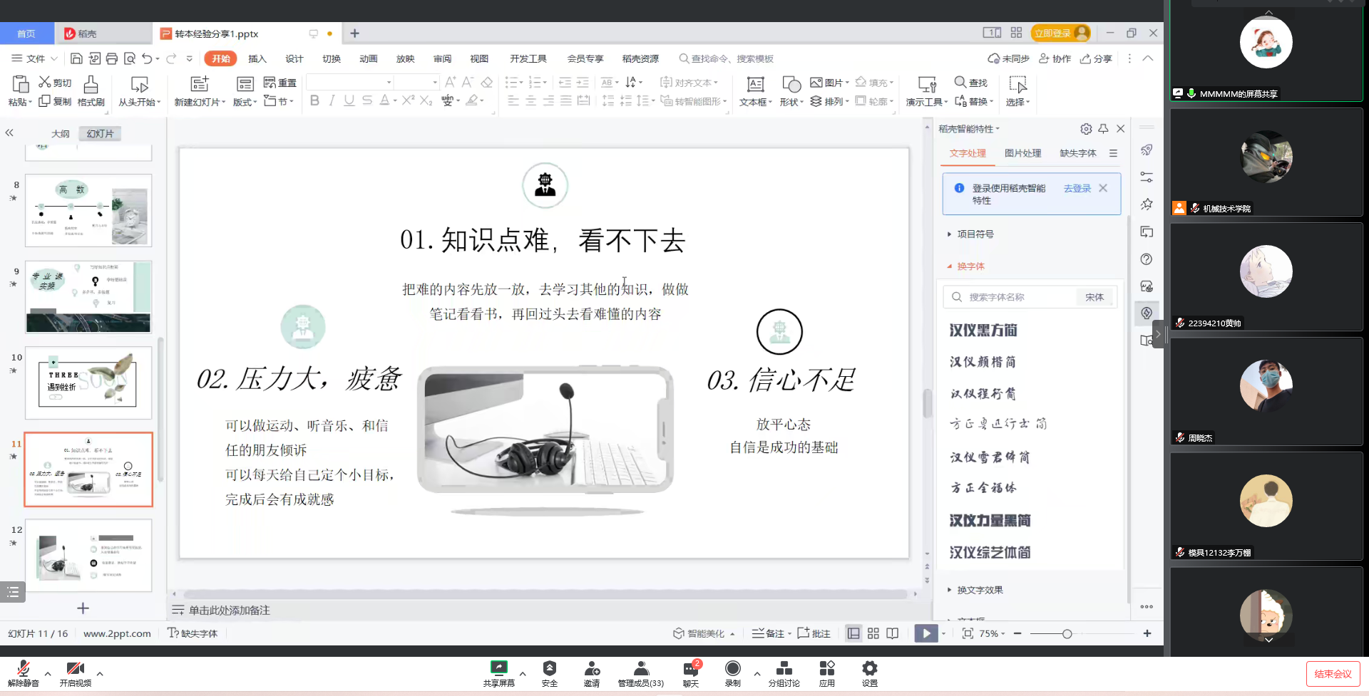The image size is (1369, 696).
Task: Toggle bold formatting
Action: (314, 100)
